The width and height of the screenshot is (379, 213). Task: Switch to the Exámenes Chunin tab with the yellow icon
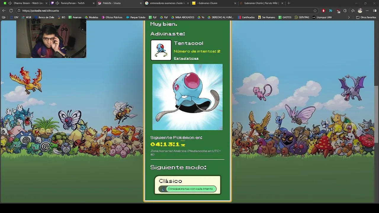pyautogui.click(x=214, y=3)
